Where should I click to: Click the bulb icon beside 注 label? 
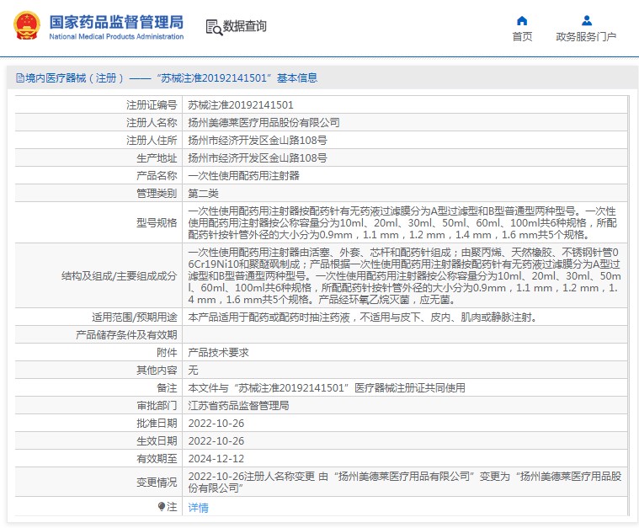click(162, 507)
